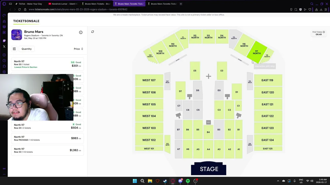Select floor section B4 on the map

(208, 132)
